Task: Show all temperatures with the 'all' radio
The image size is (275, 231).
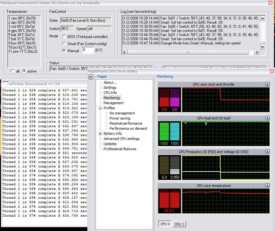Action: pos(12,71)
